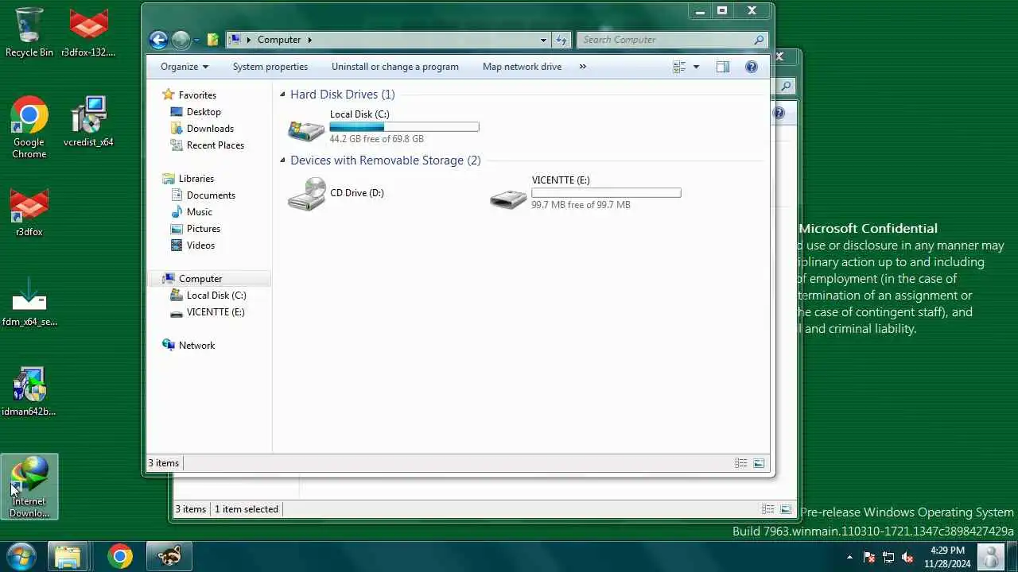Select the Internet Download Manager desktop shortcut
The height and width of the screenshot is (572, 1018).
click(29, 487)
